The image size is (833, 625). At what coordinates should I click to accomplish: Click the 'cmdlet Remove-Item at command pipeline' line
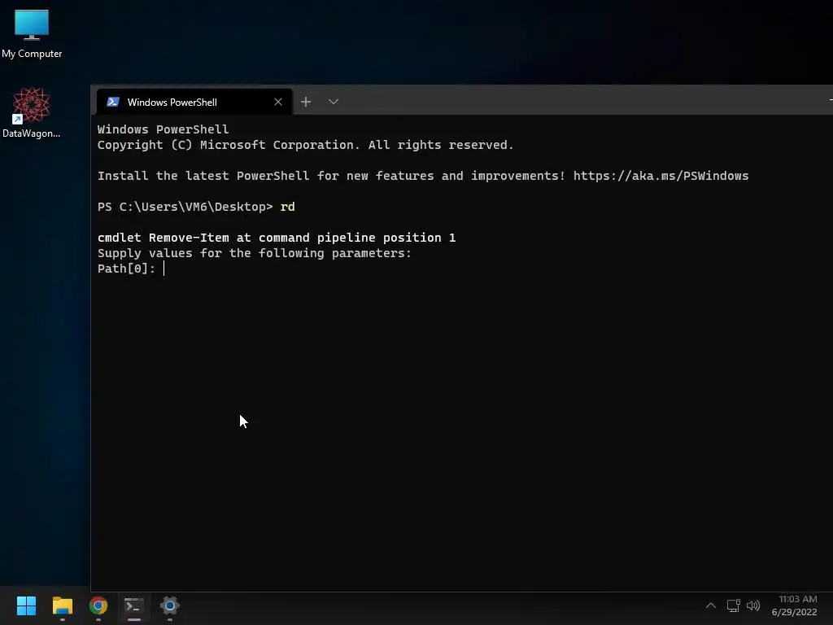pyautogui.click(x=277, y=238)
